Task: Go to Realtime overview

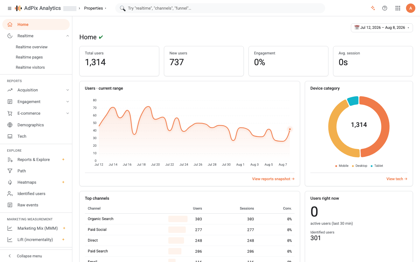Action: 32,47
